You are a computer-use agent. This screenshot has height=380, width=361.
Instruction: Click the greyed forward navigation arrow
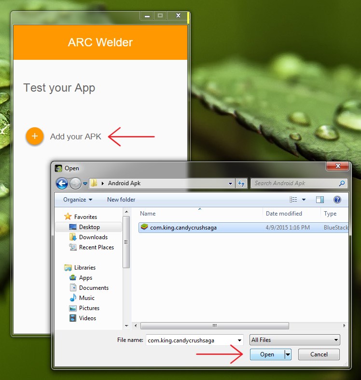(x=75, y=183)
